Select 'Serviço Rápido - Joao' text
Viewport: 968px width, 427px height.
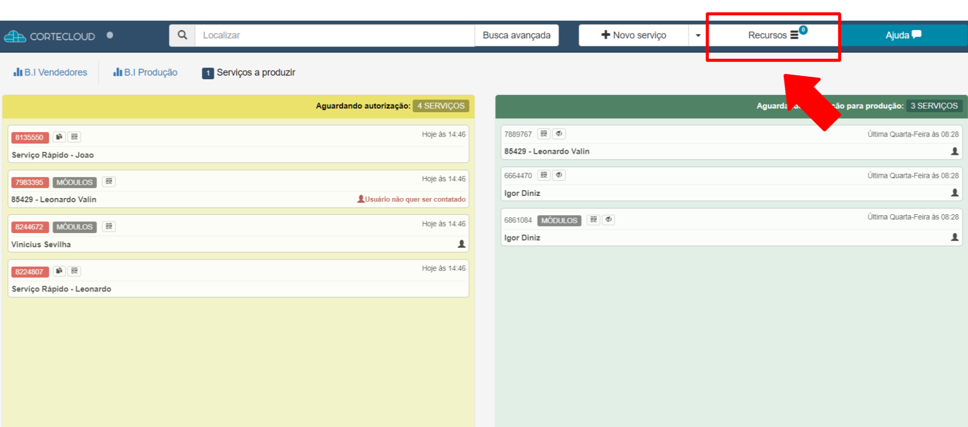click(x=53, y=155)
